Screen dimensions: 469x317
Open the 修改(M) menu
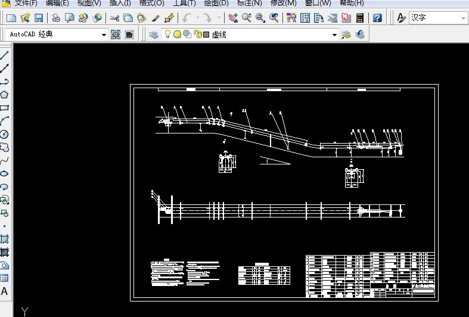(283, 4)
